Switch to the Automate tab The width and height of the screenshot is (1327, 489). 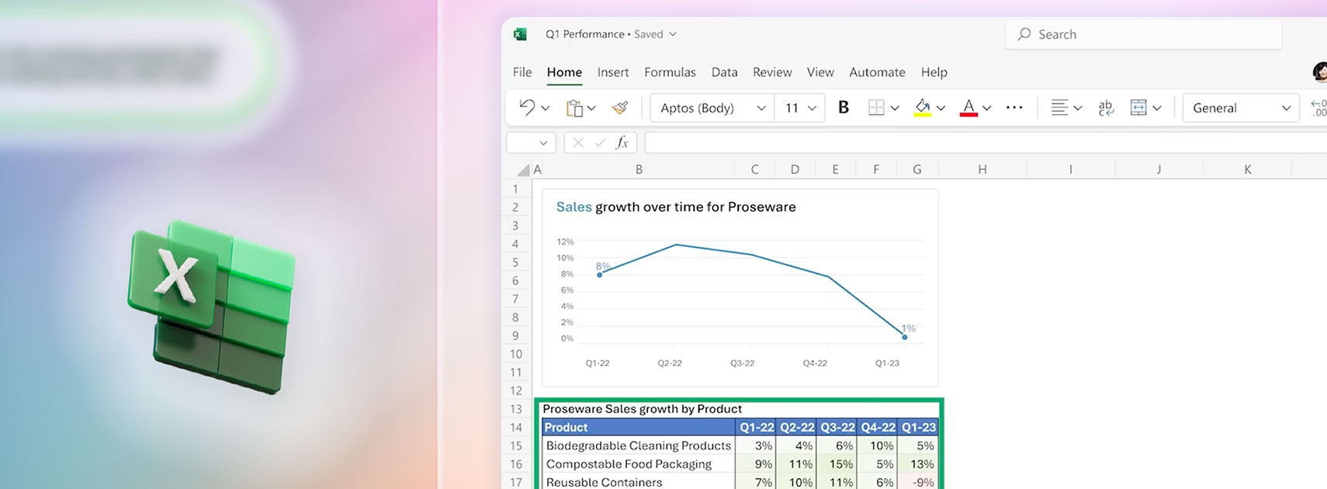coord(877,72)
